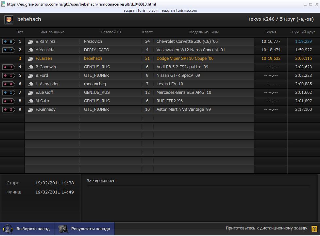
Task: Click the bebehach network ID in row 3
Action: (93, 59)
